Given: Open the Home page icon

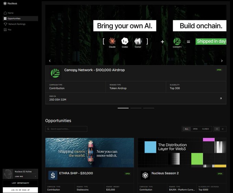Looking at the screenshot, I should click(5, 13).
